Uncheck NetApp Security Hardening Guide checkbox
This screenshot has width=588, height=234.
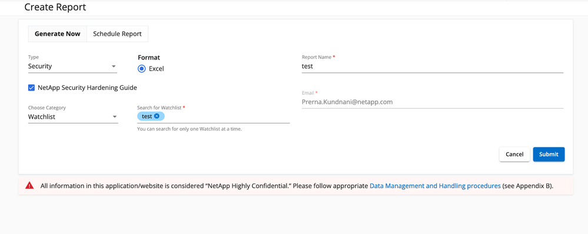32,88
